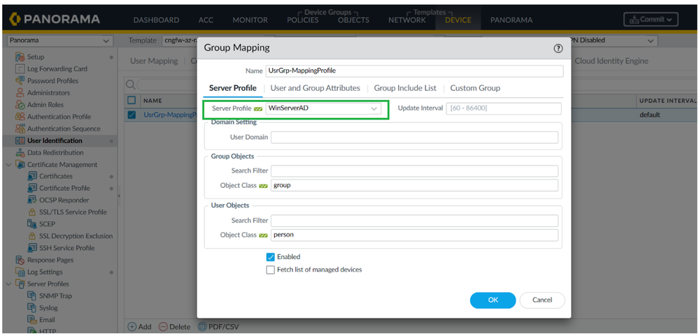Click the Password Profiles icon in sidebar
The image size is (699, 336).
click(x=20, y=80)
